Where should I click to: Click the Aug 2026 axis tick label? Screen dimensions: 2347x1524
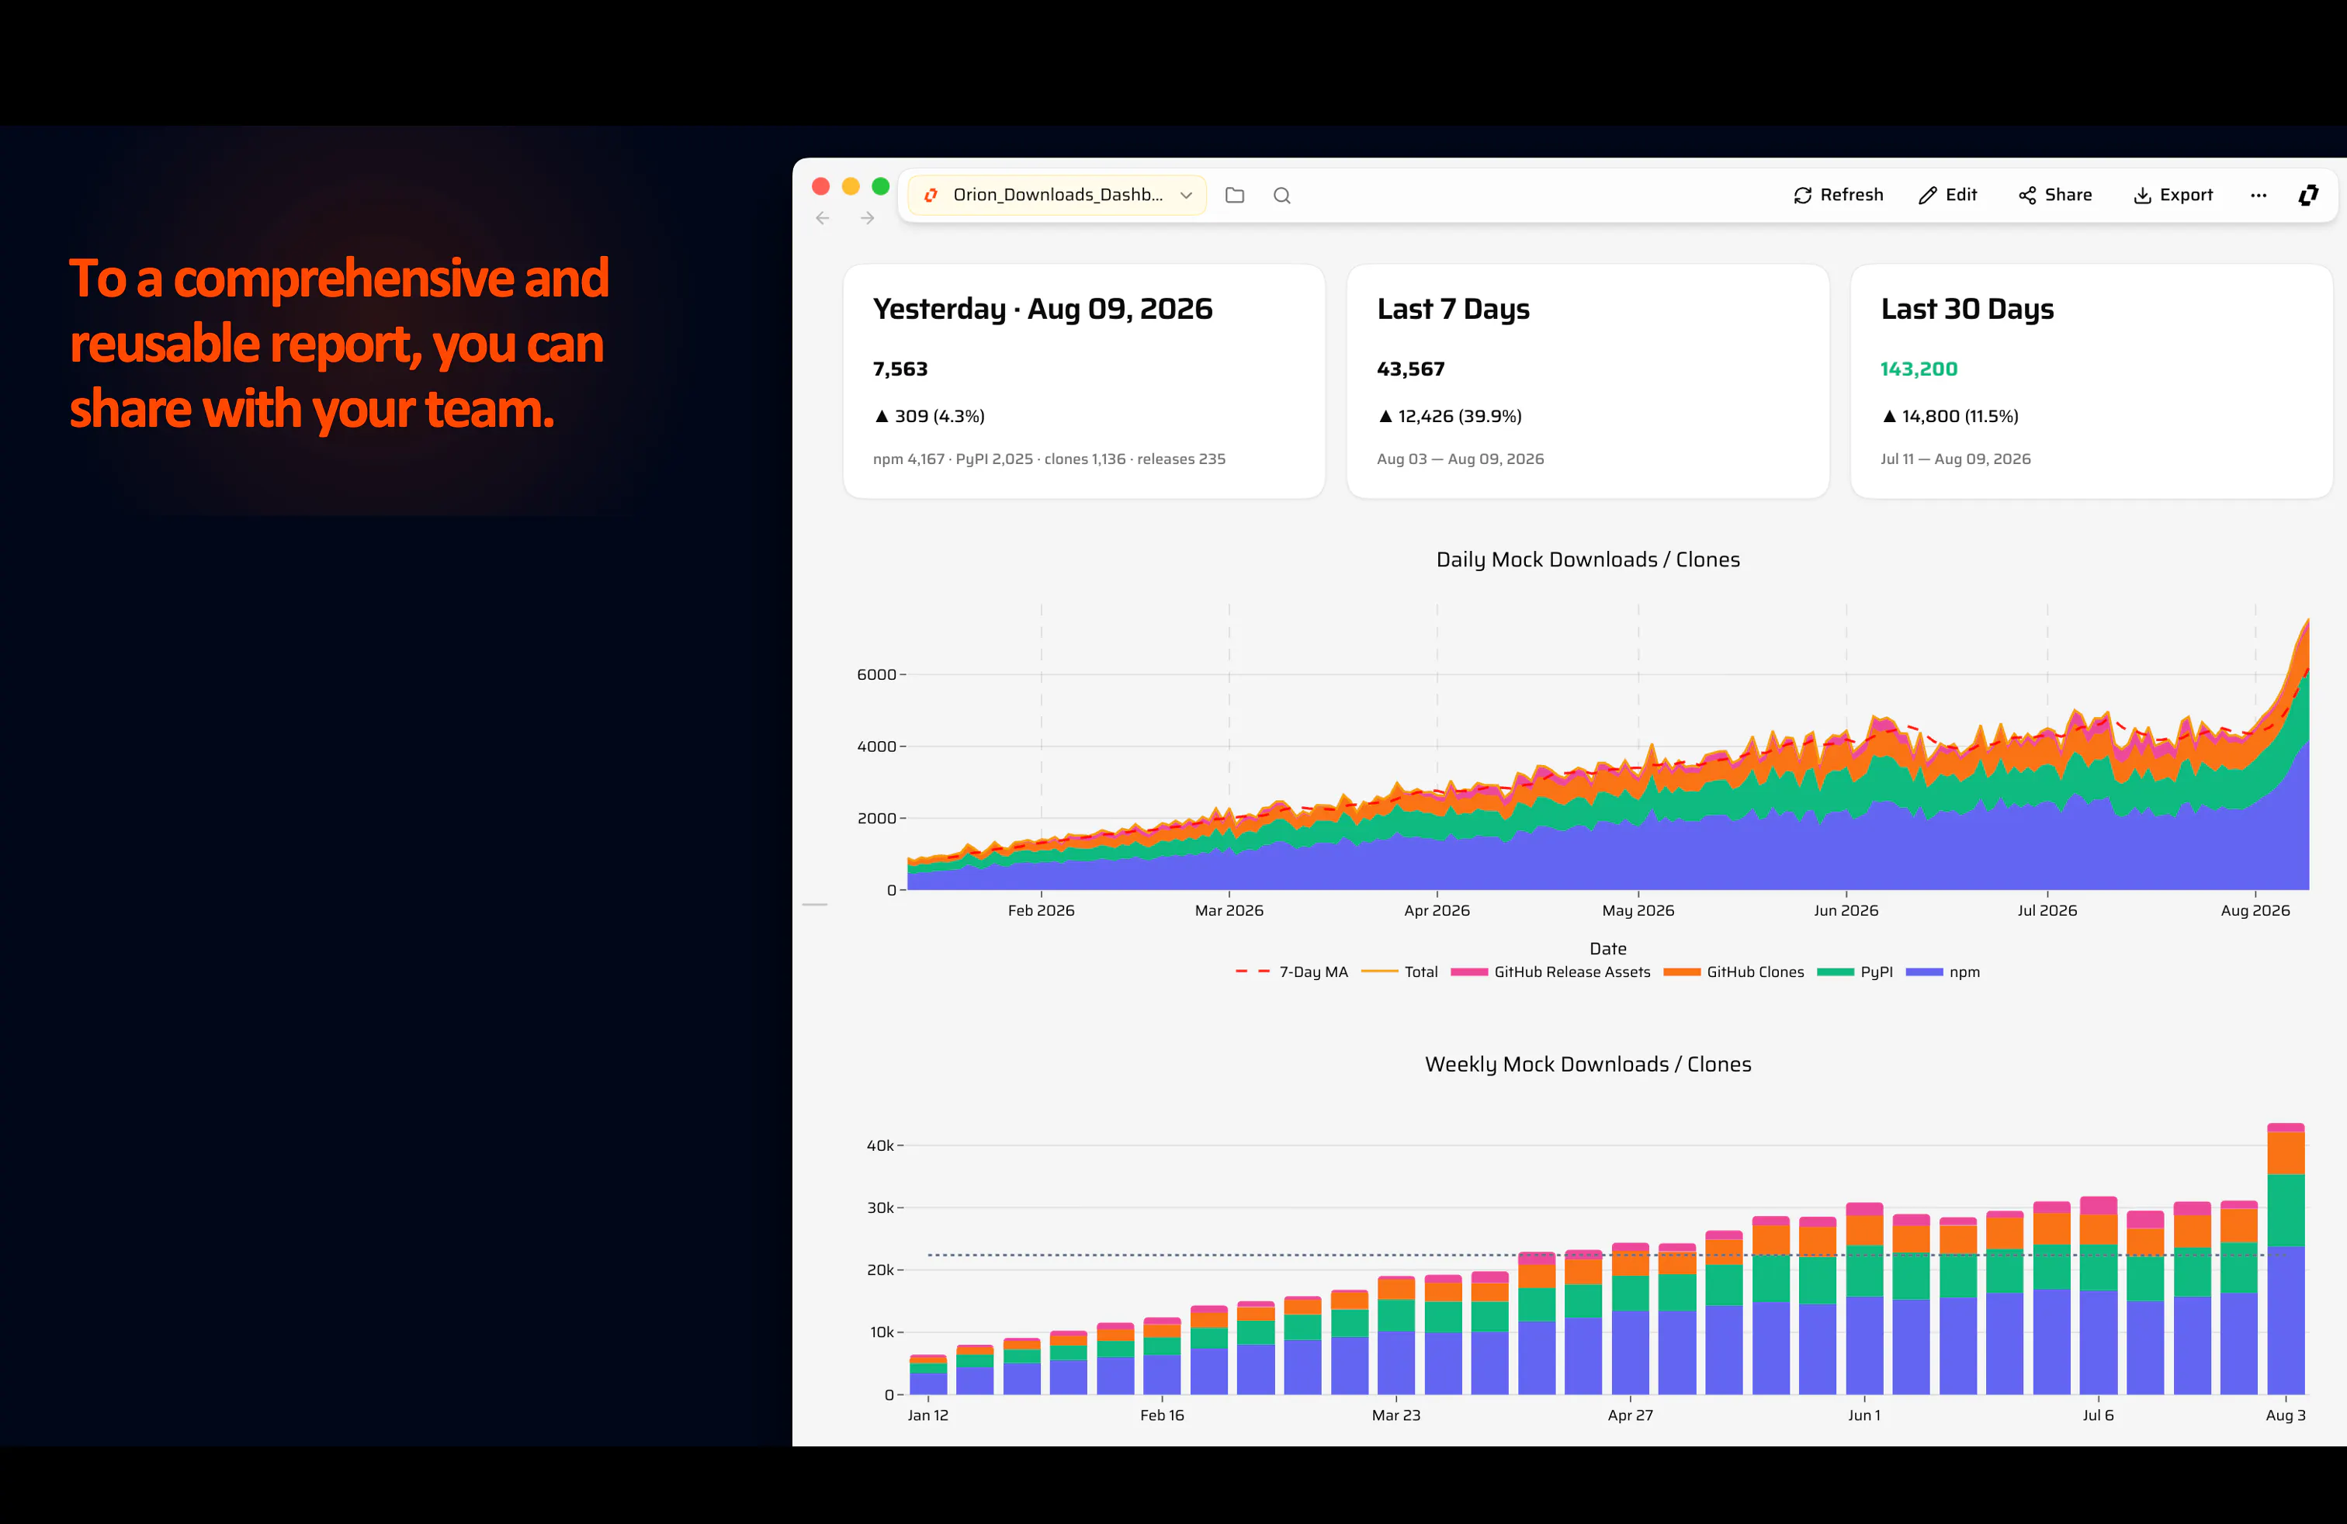[x=2255, y=911]
